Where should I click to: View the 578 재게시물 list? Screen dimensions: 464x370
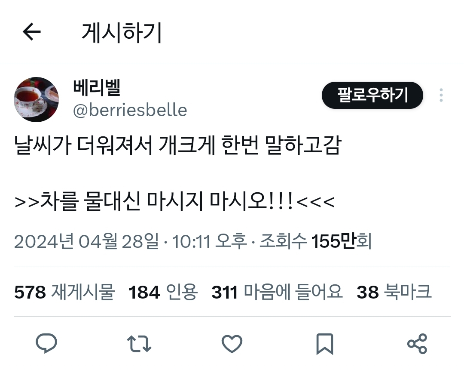pos(64,292)
